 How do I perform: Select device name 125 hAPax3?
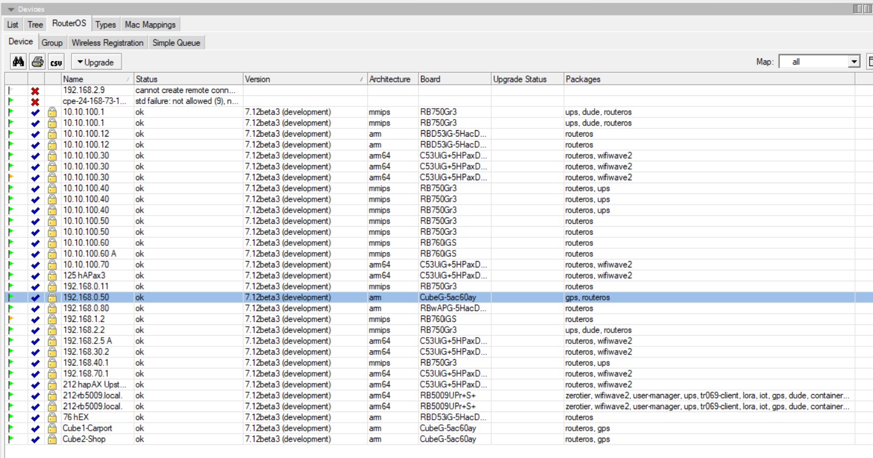pyautogui.click(x=84, y=275)
